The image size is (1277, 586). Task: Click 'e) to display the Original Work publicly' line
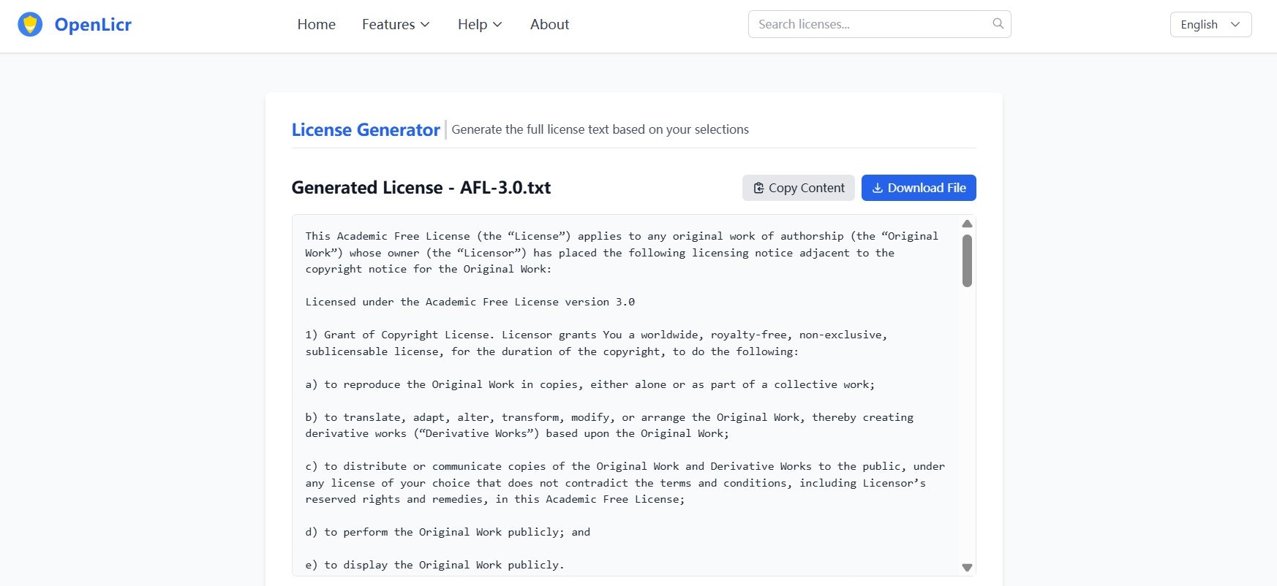point(434,565)
